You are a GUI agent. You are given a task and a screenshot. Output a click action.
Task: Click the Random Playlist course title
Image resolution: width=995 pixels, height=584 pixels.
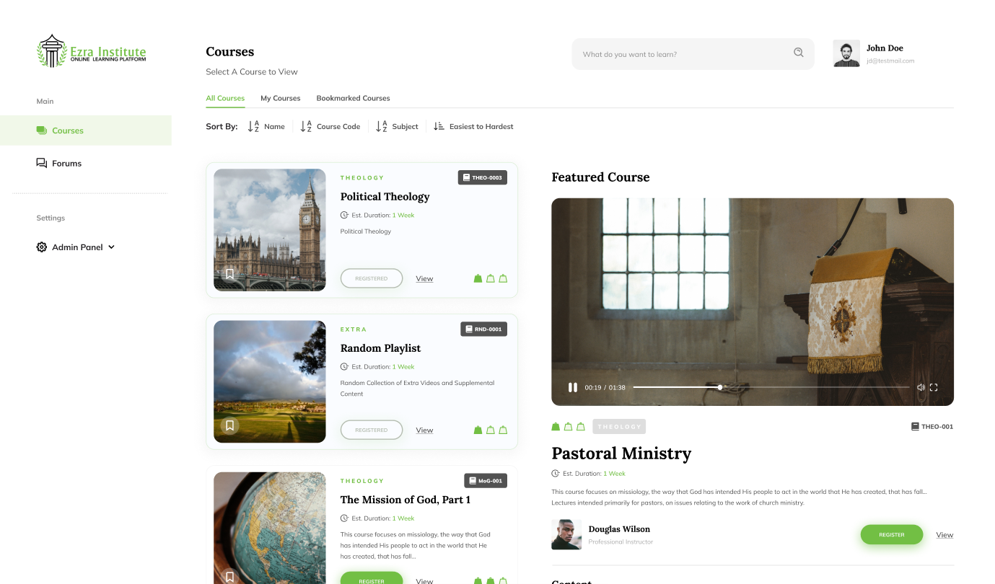click(380, 348)
